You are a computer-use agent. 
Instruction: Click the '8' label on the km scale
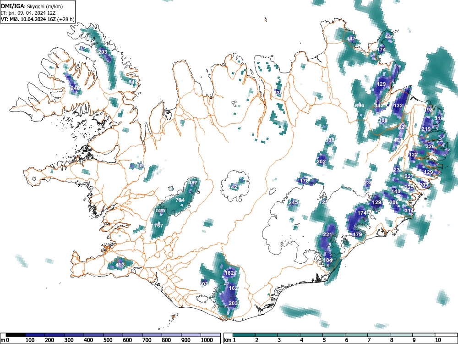point(392,340)
